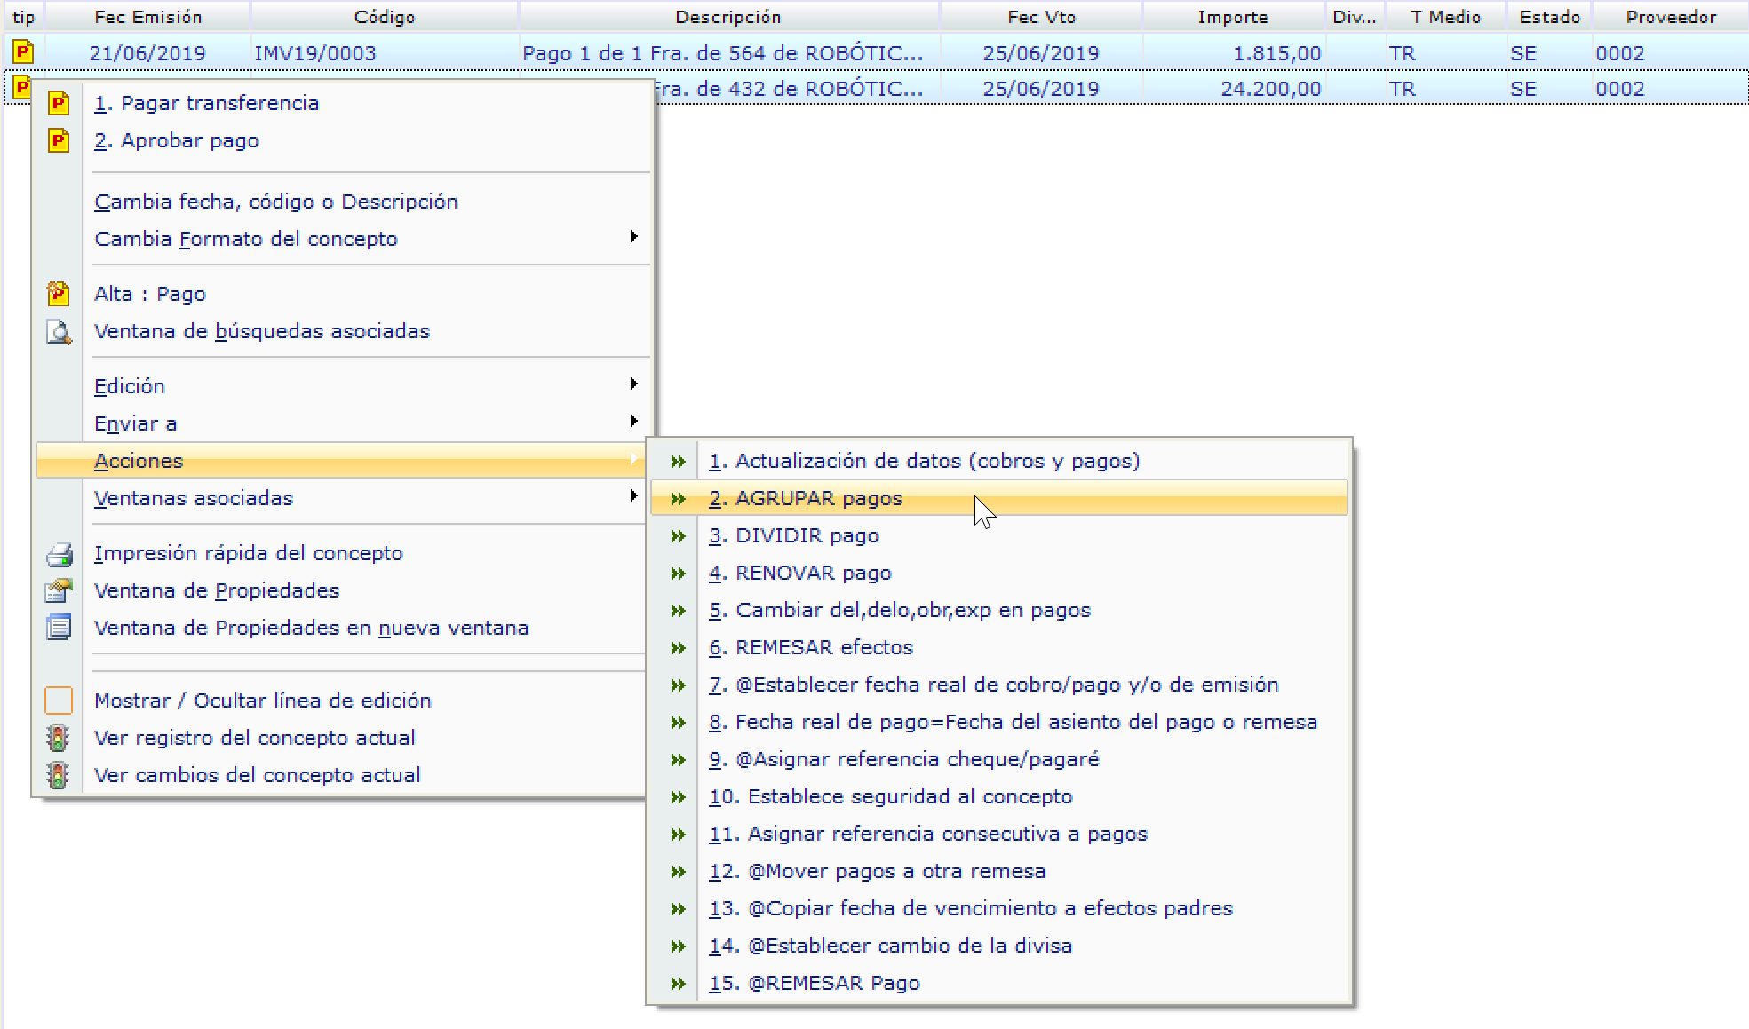This screenshot has width=1749, height=1029.
Task: Click the Ventana de Propiedades icon
Action: point(59,590)
